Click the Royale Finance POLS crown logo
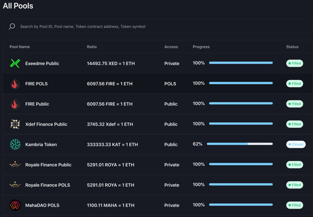The image size is (313, 217). click(15, 185)
